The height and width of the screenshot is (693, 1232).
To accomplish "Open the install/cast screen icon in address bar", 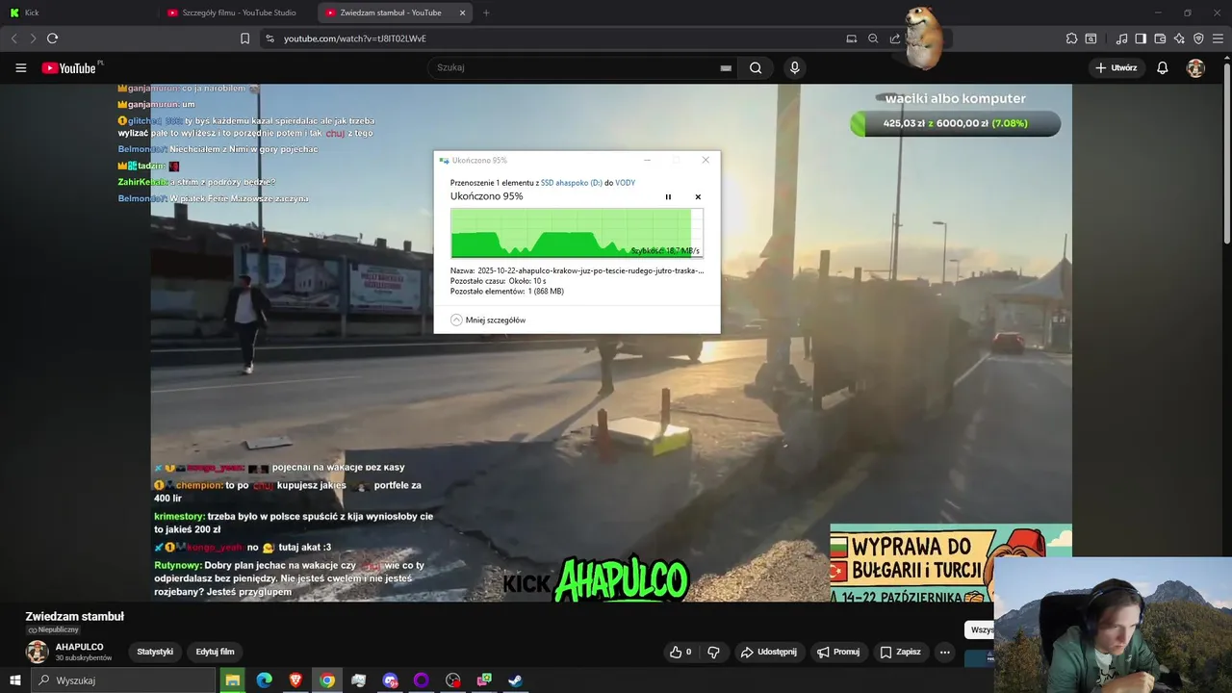I will click(x=851, y=38).
